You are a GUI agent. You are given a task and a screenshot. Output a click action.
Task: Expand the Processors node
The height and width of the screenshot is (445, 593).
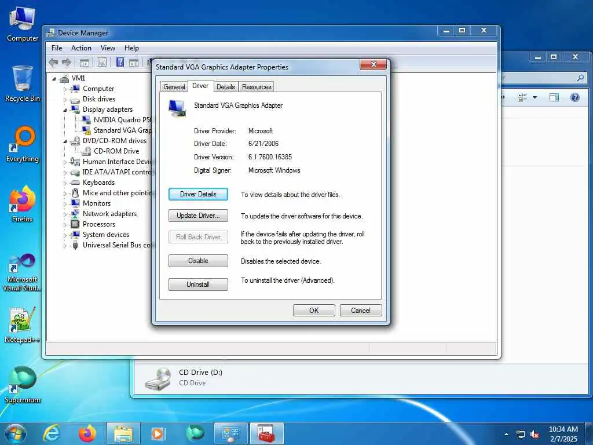[65, 225]
